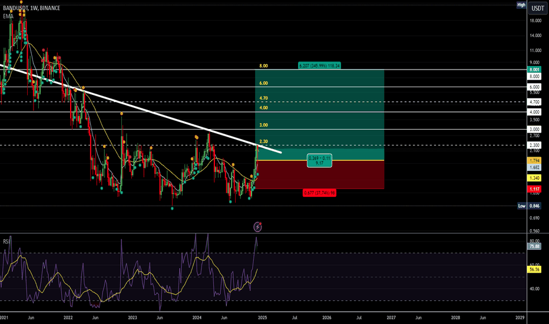Click the 4.70 dashed level label
This screenshot has width=549, height=324.
pyautogui.click(x=263, y=98)
